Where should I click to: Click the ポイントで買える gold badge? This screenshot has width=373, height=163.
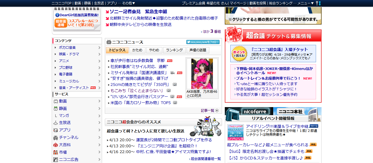coord(239,53)
